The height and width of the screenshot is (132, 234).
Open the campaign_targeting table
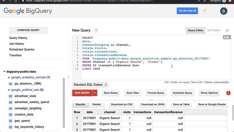[x=28, y=109]
